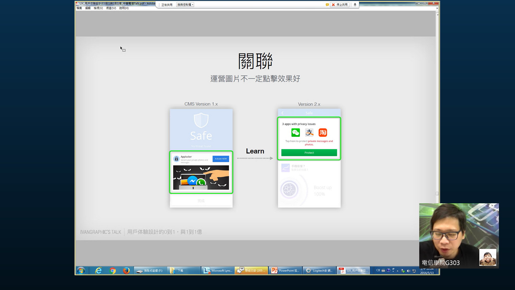Open the 視窗(W) menu
The height and width of the screenshot is (290, 515).
pos(111,8)
